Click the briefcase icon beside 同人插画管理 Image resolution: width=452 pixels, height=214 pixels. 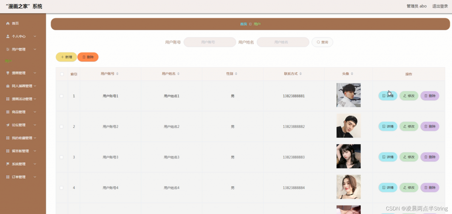coord(8,86)
